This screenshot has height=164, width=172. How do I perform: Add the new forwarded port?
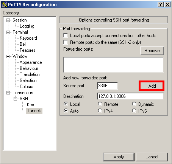152,86
